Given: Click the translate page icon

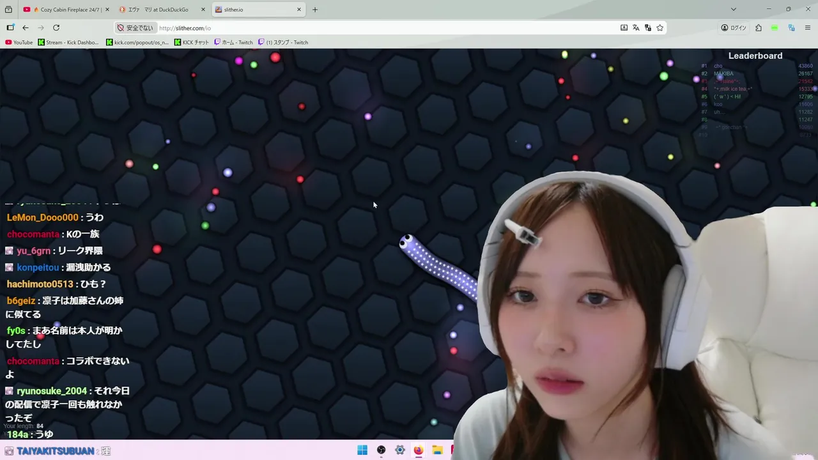Looking at the screenshot, I should [636, 27].
